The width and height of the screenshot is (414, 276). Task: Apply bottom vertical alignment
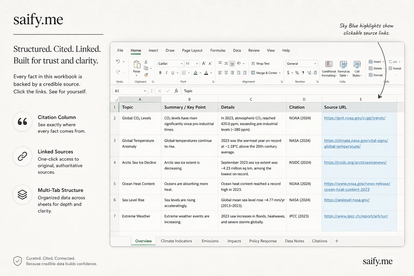[x=232, y=64]
